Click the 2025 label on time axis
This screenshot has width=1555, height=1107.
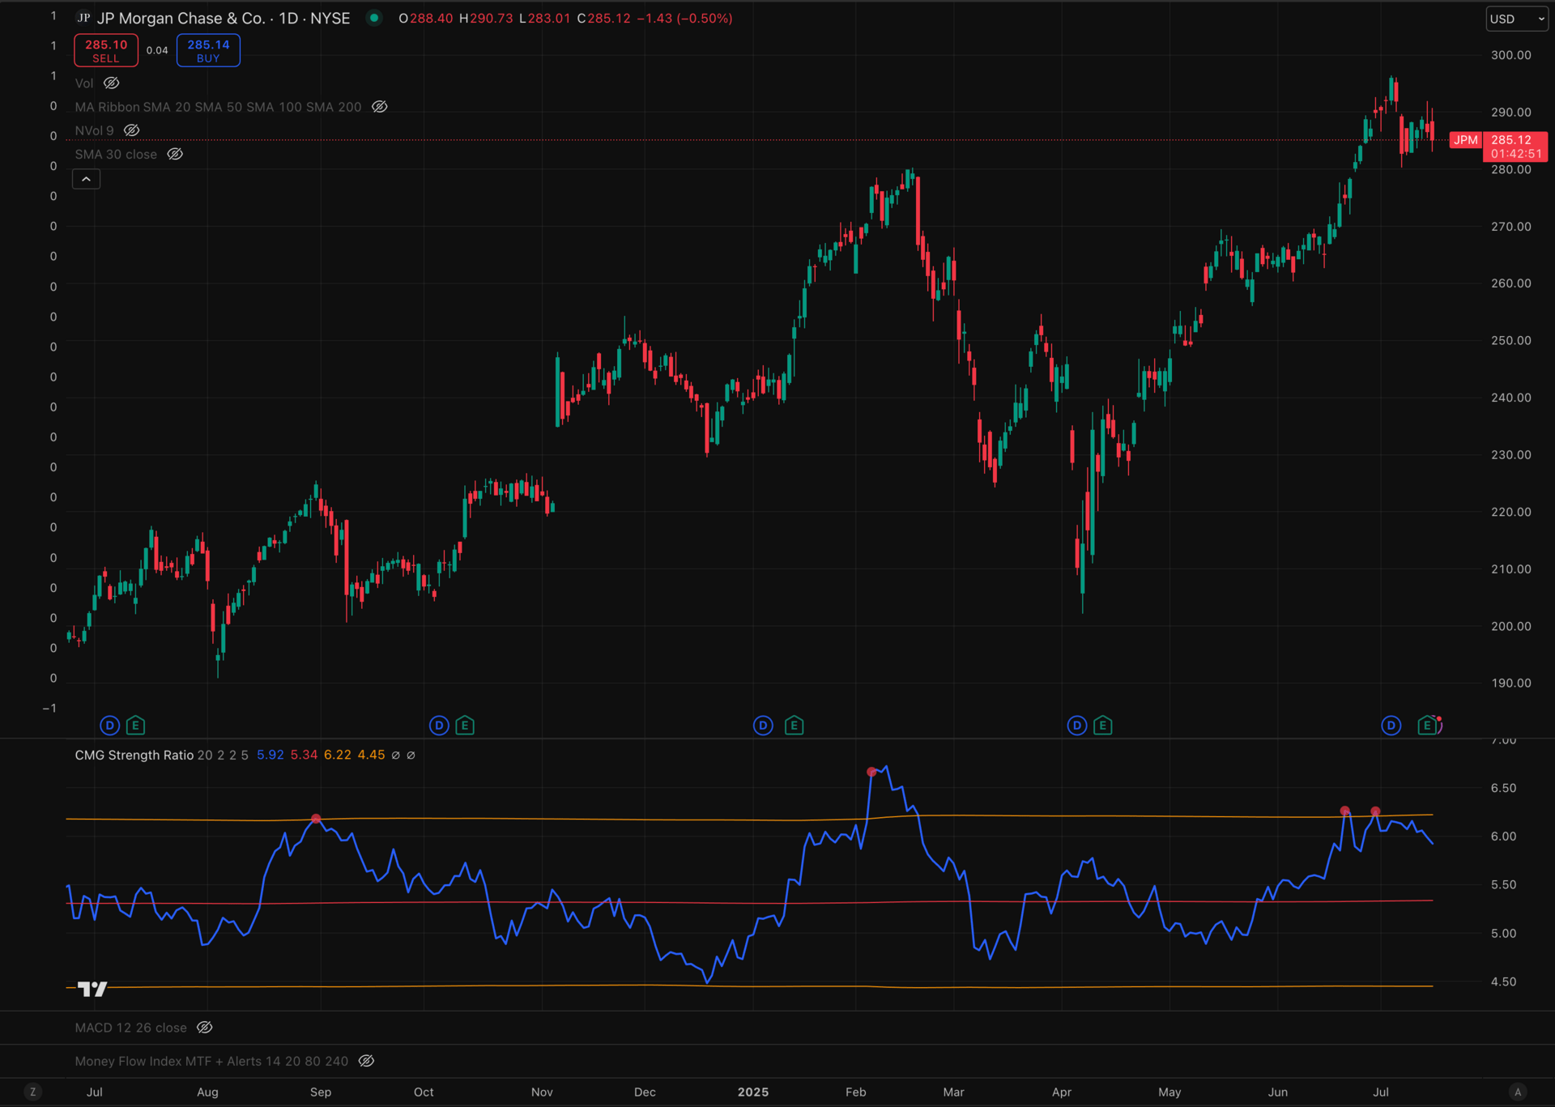click(753, 1092)
